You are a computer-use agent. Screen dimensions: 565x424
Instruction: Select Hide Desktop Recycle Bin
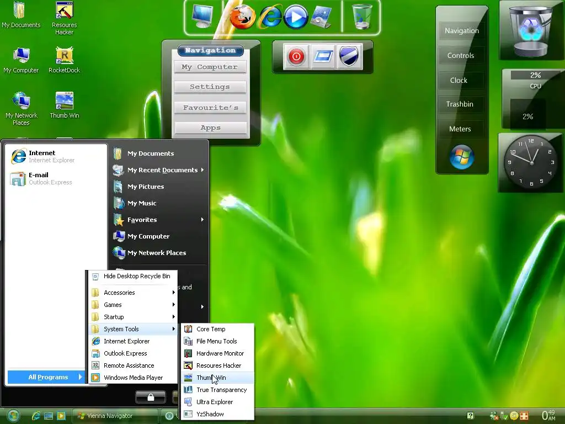pos(133,276)
